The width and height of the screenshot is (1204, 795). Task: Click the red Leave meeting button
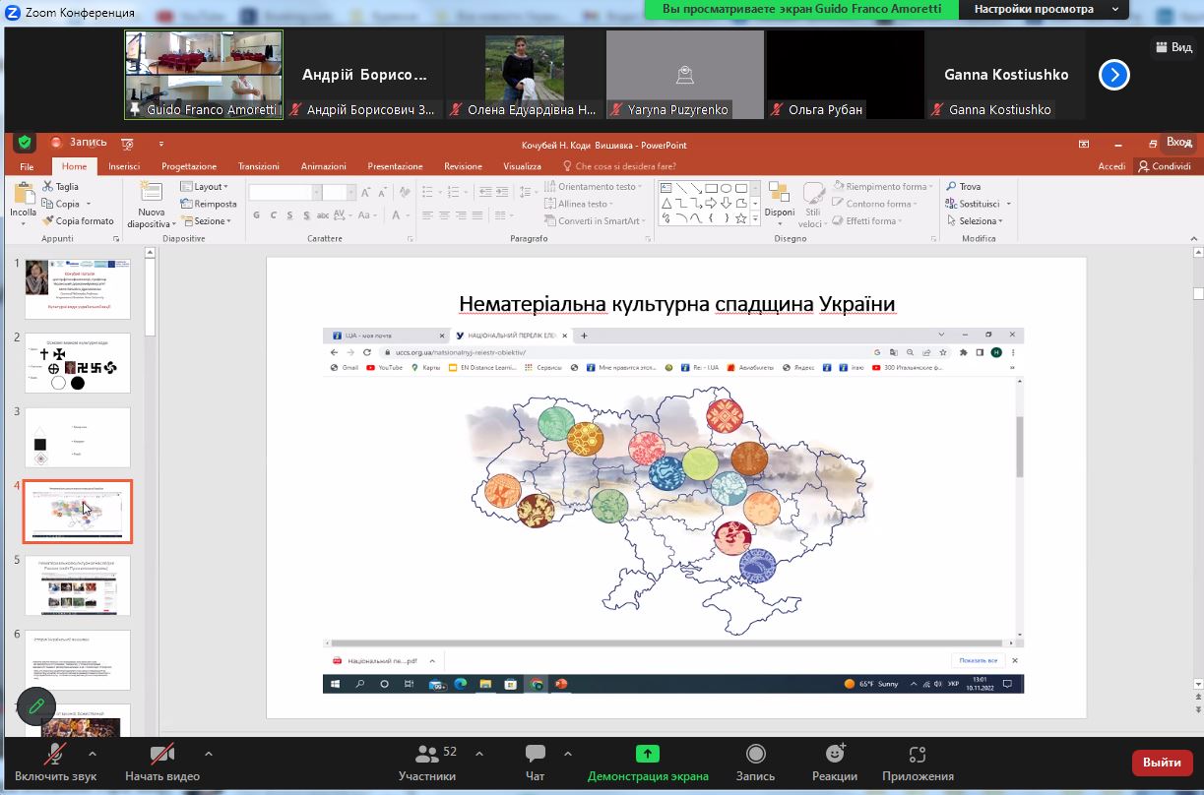1162,763
